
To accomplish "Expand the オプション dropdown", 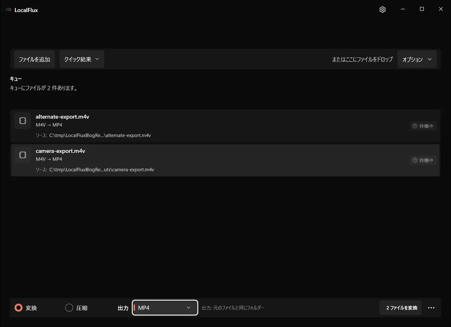I will [417, 59].
